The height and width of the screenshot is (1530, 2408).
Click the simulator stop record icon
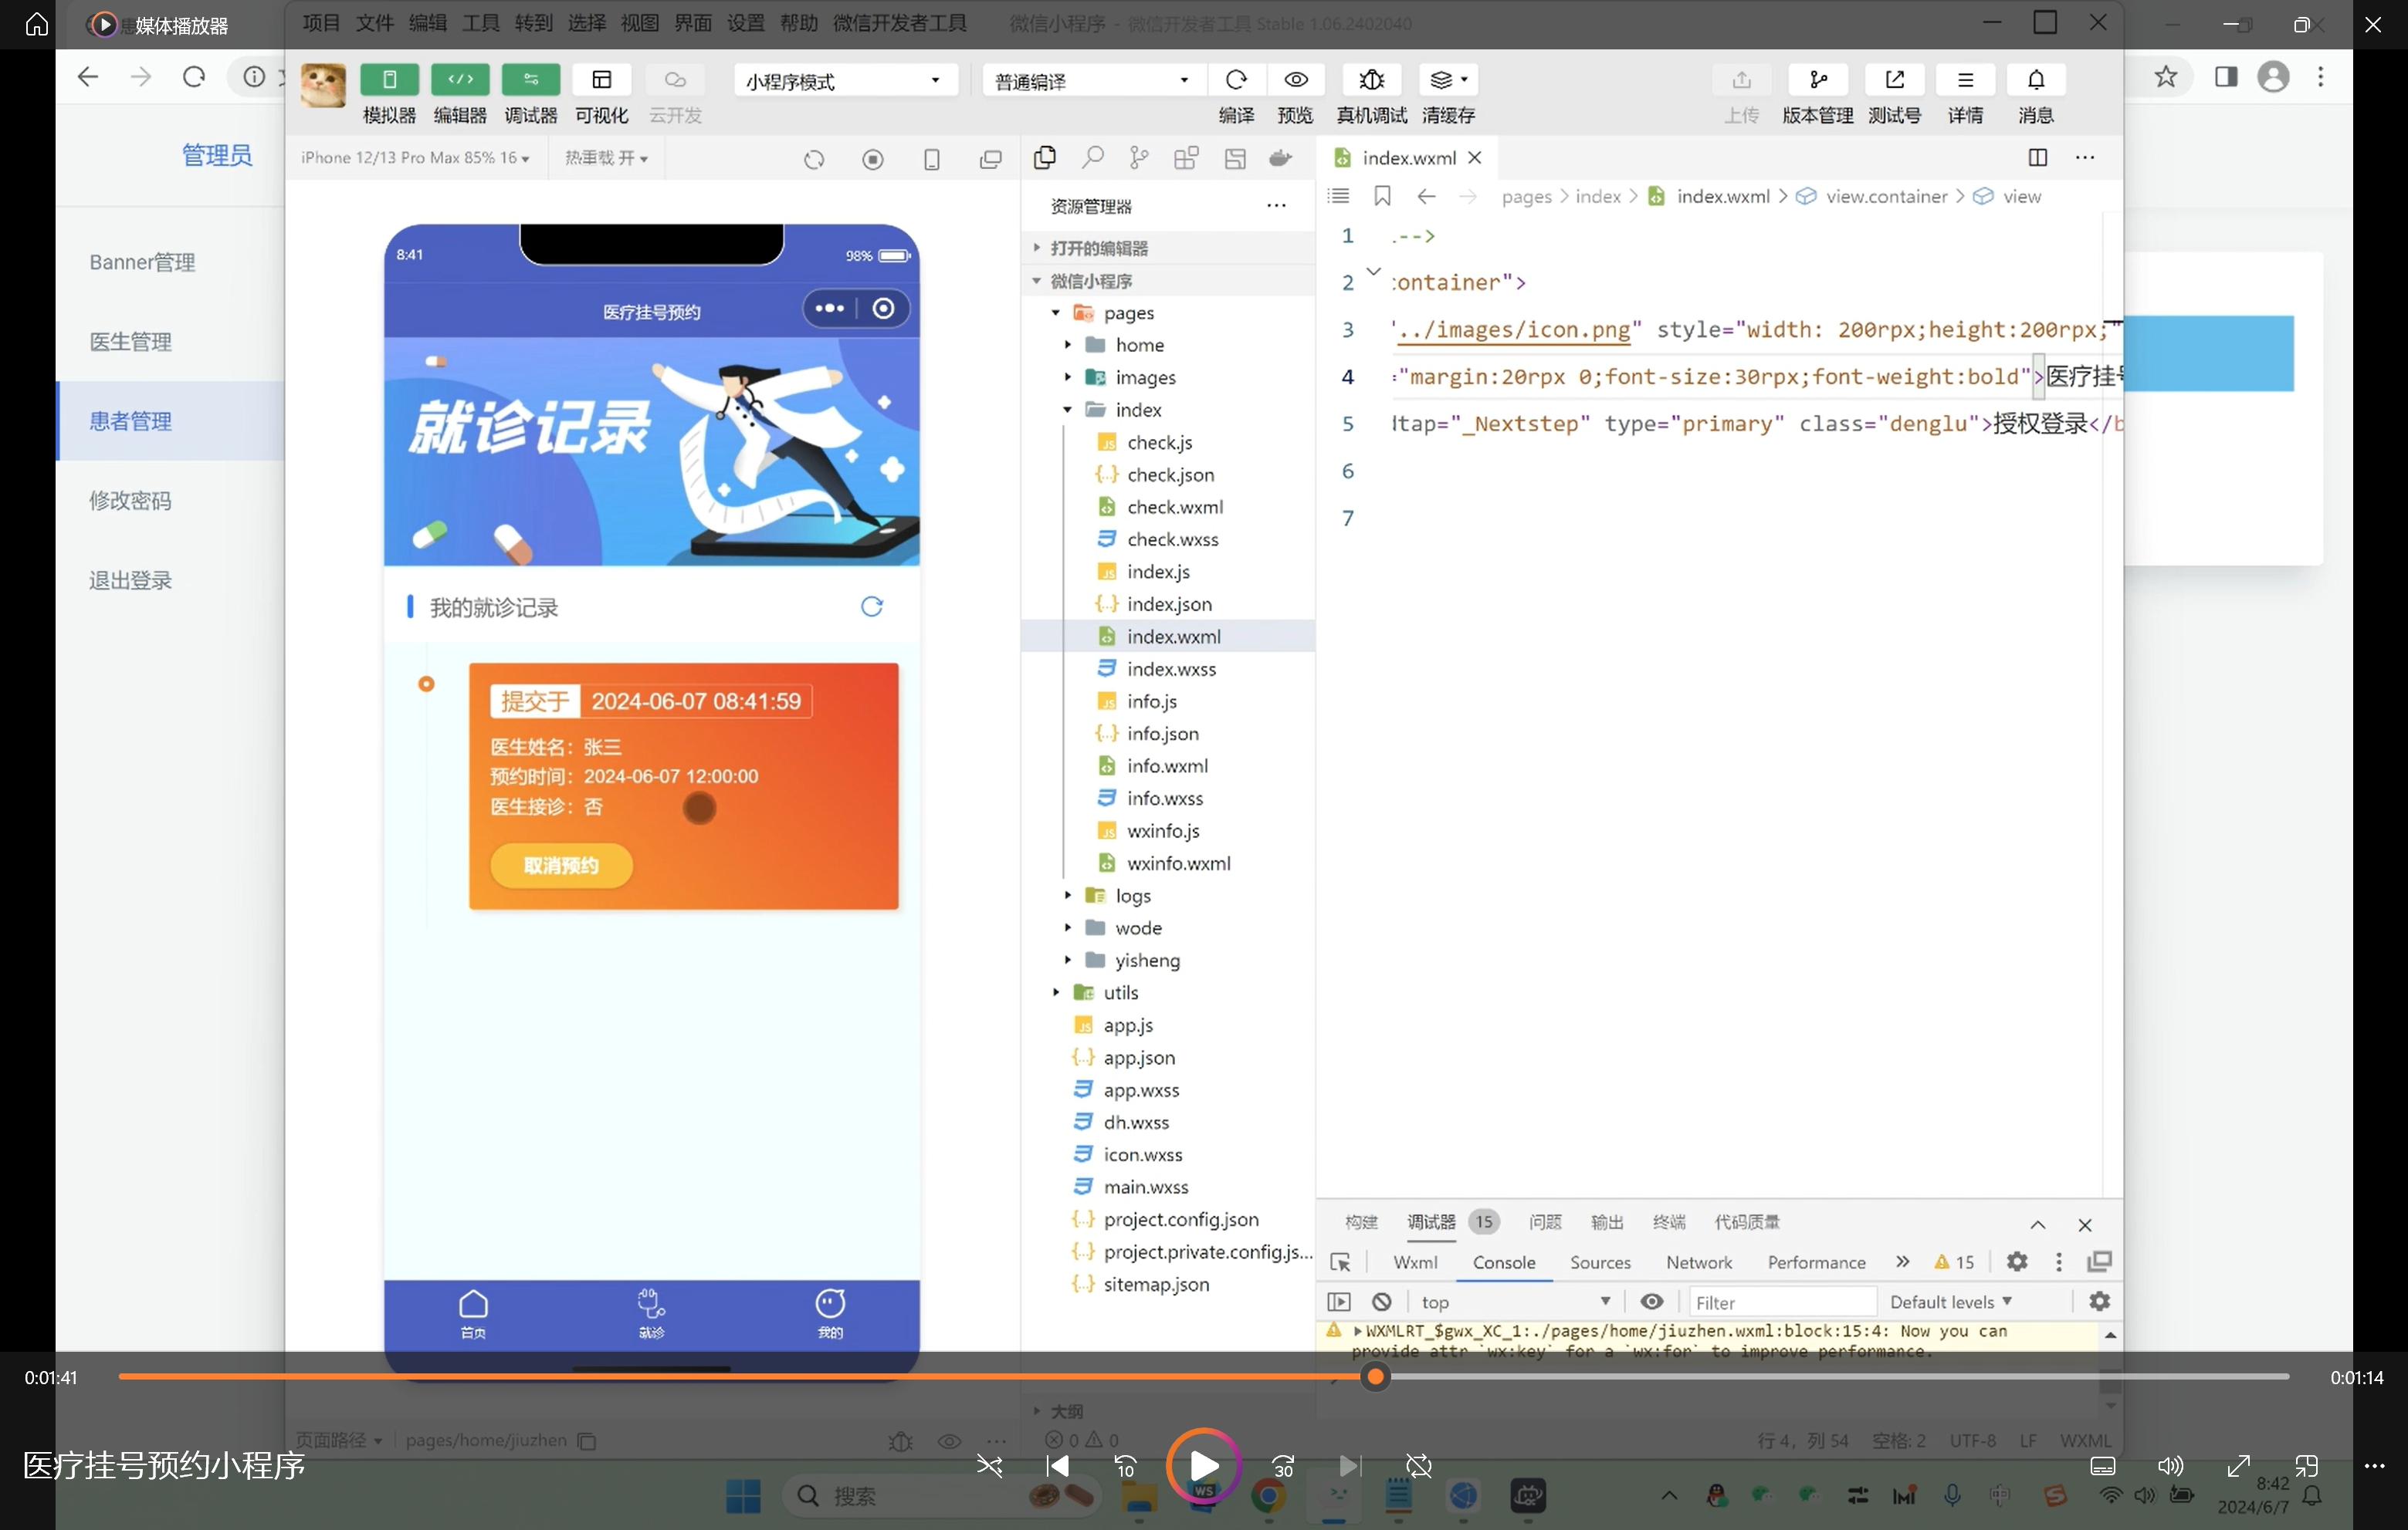pos(873,160)
